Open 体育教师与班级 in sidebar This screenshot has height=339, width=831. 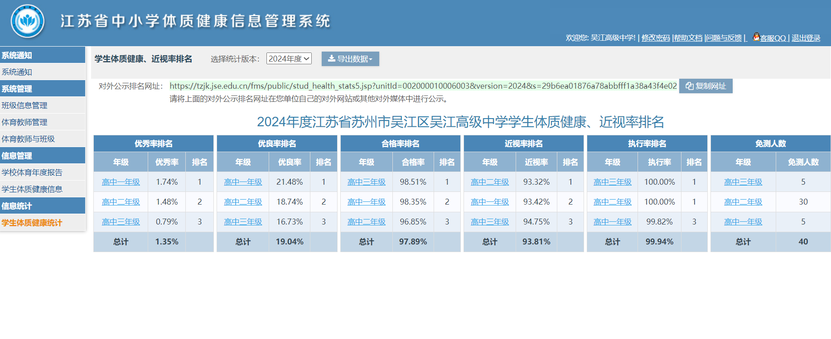pos(43,139)
